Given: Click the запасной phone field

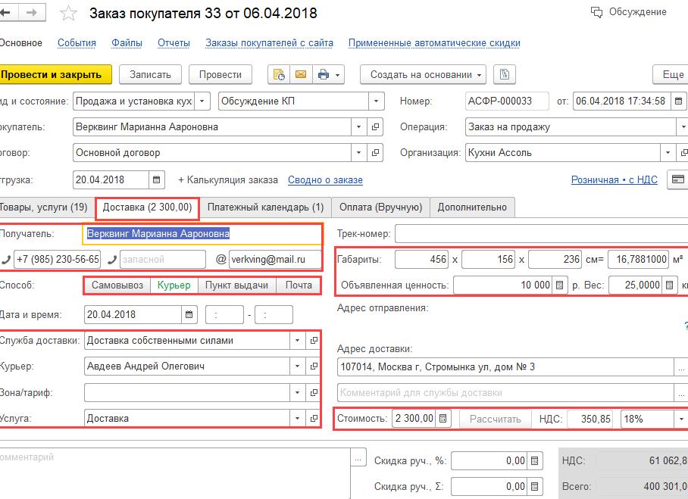Looking at the screenshot, I should [x=163, y=259].
